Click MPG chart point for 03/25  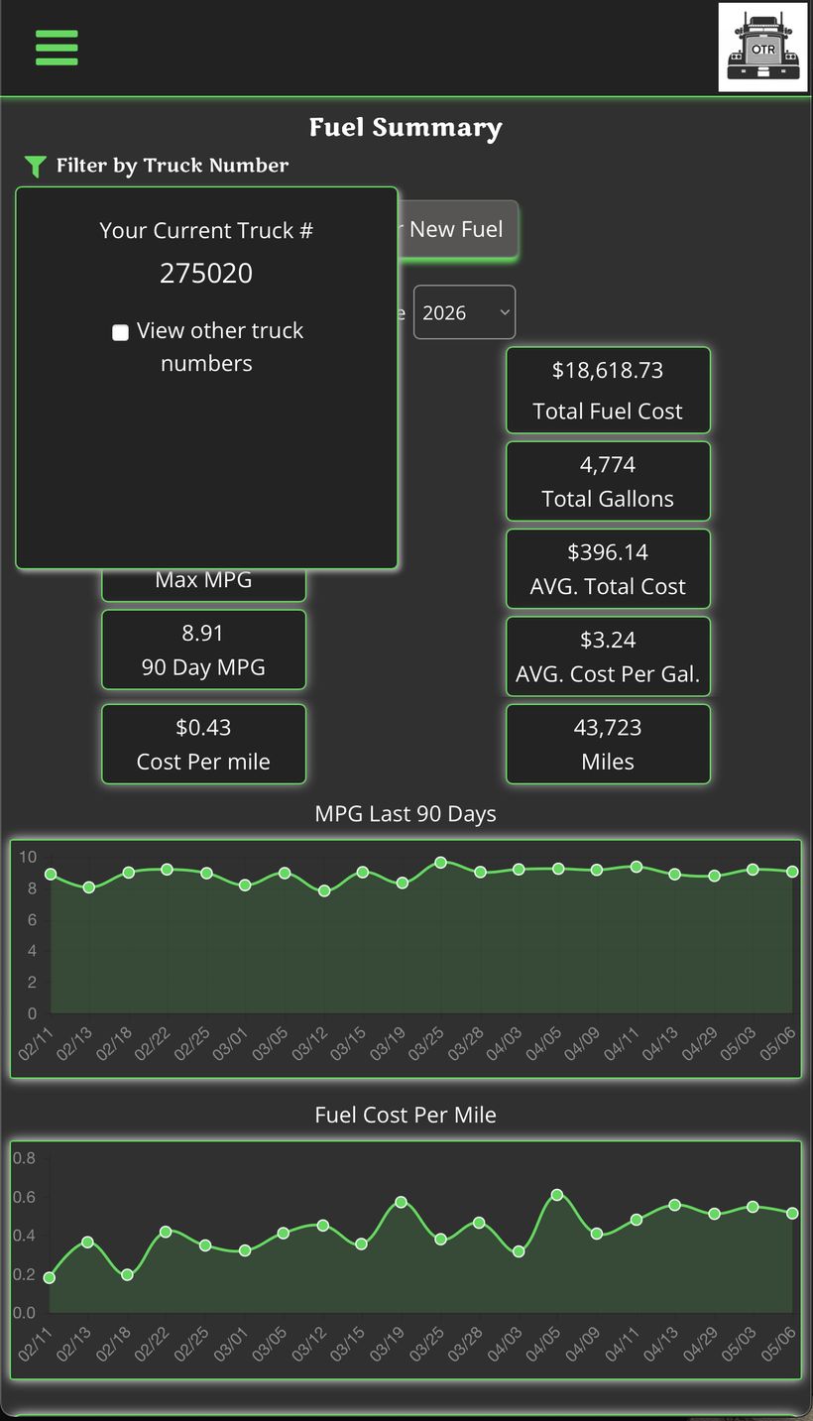440,863
